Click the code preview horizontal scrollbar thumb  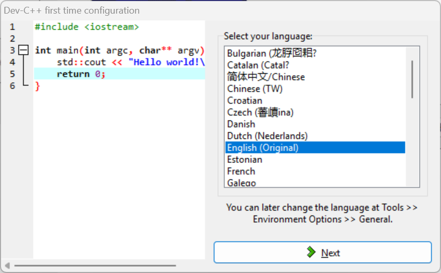coord(95,265)
